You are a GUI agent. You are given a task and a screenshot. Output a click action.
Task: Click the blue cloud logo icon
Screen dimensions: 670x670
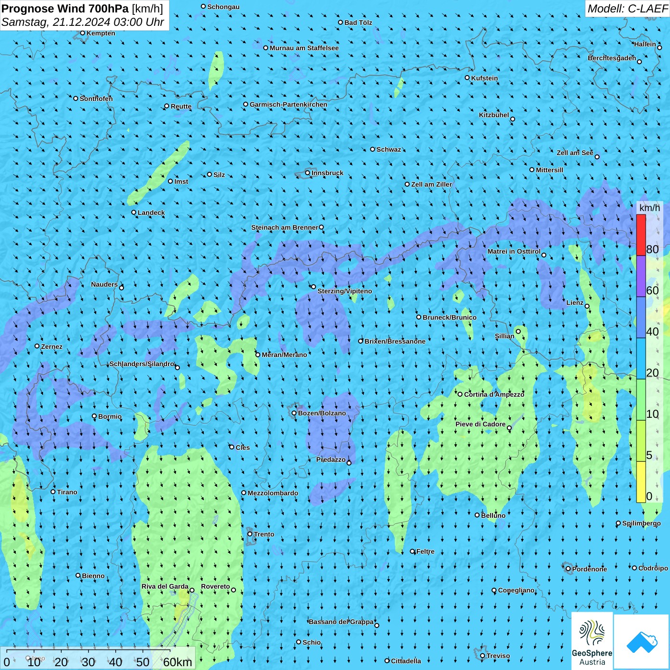[x=642, y=642]
